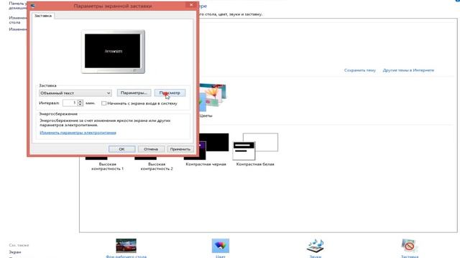Decrease interval with down spinner arrow
Screen dimensions: 460x258
point(80,105)
